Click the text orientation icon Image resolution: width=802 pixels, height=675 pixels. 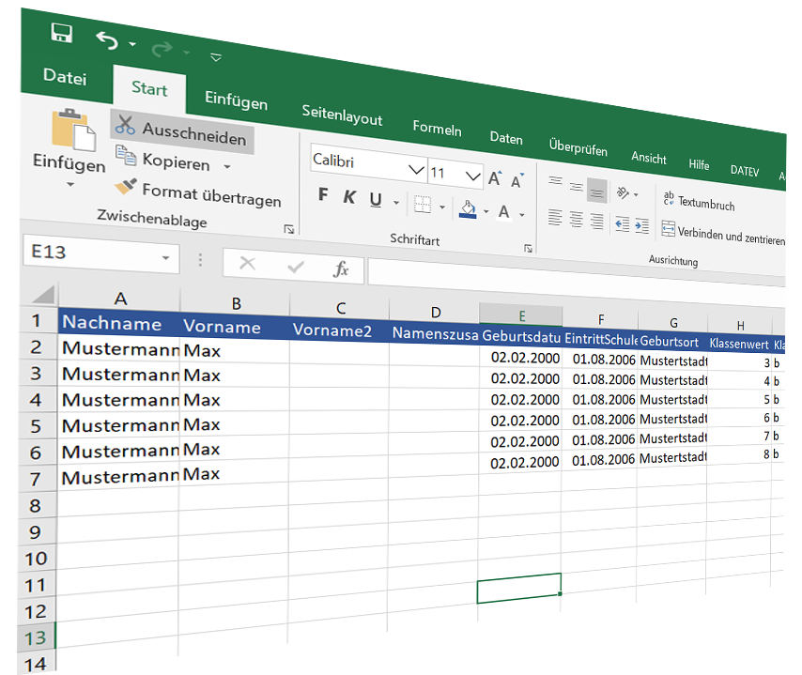coord(623,192)
